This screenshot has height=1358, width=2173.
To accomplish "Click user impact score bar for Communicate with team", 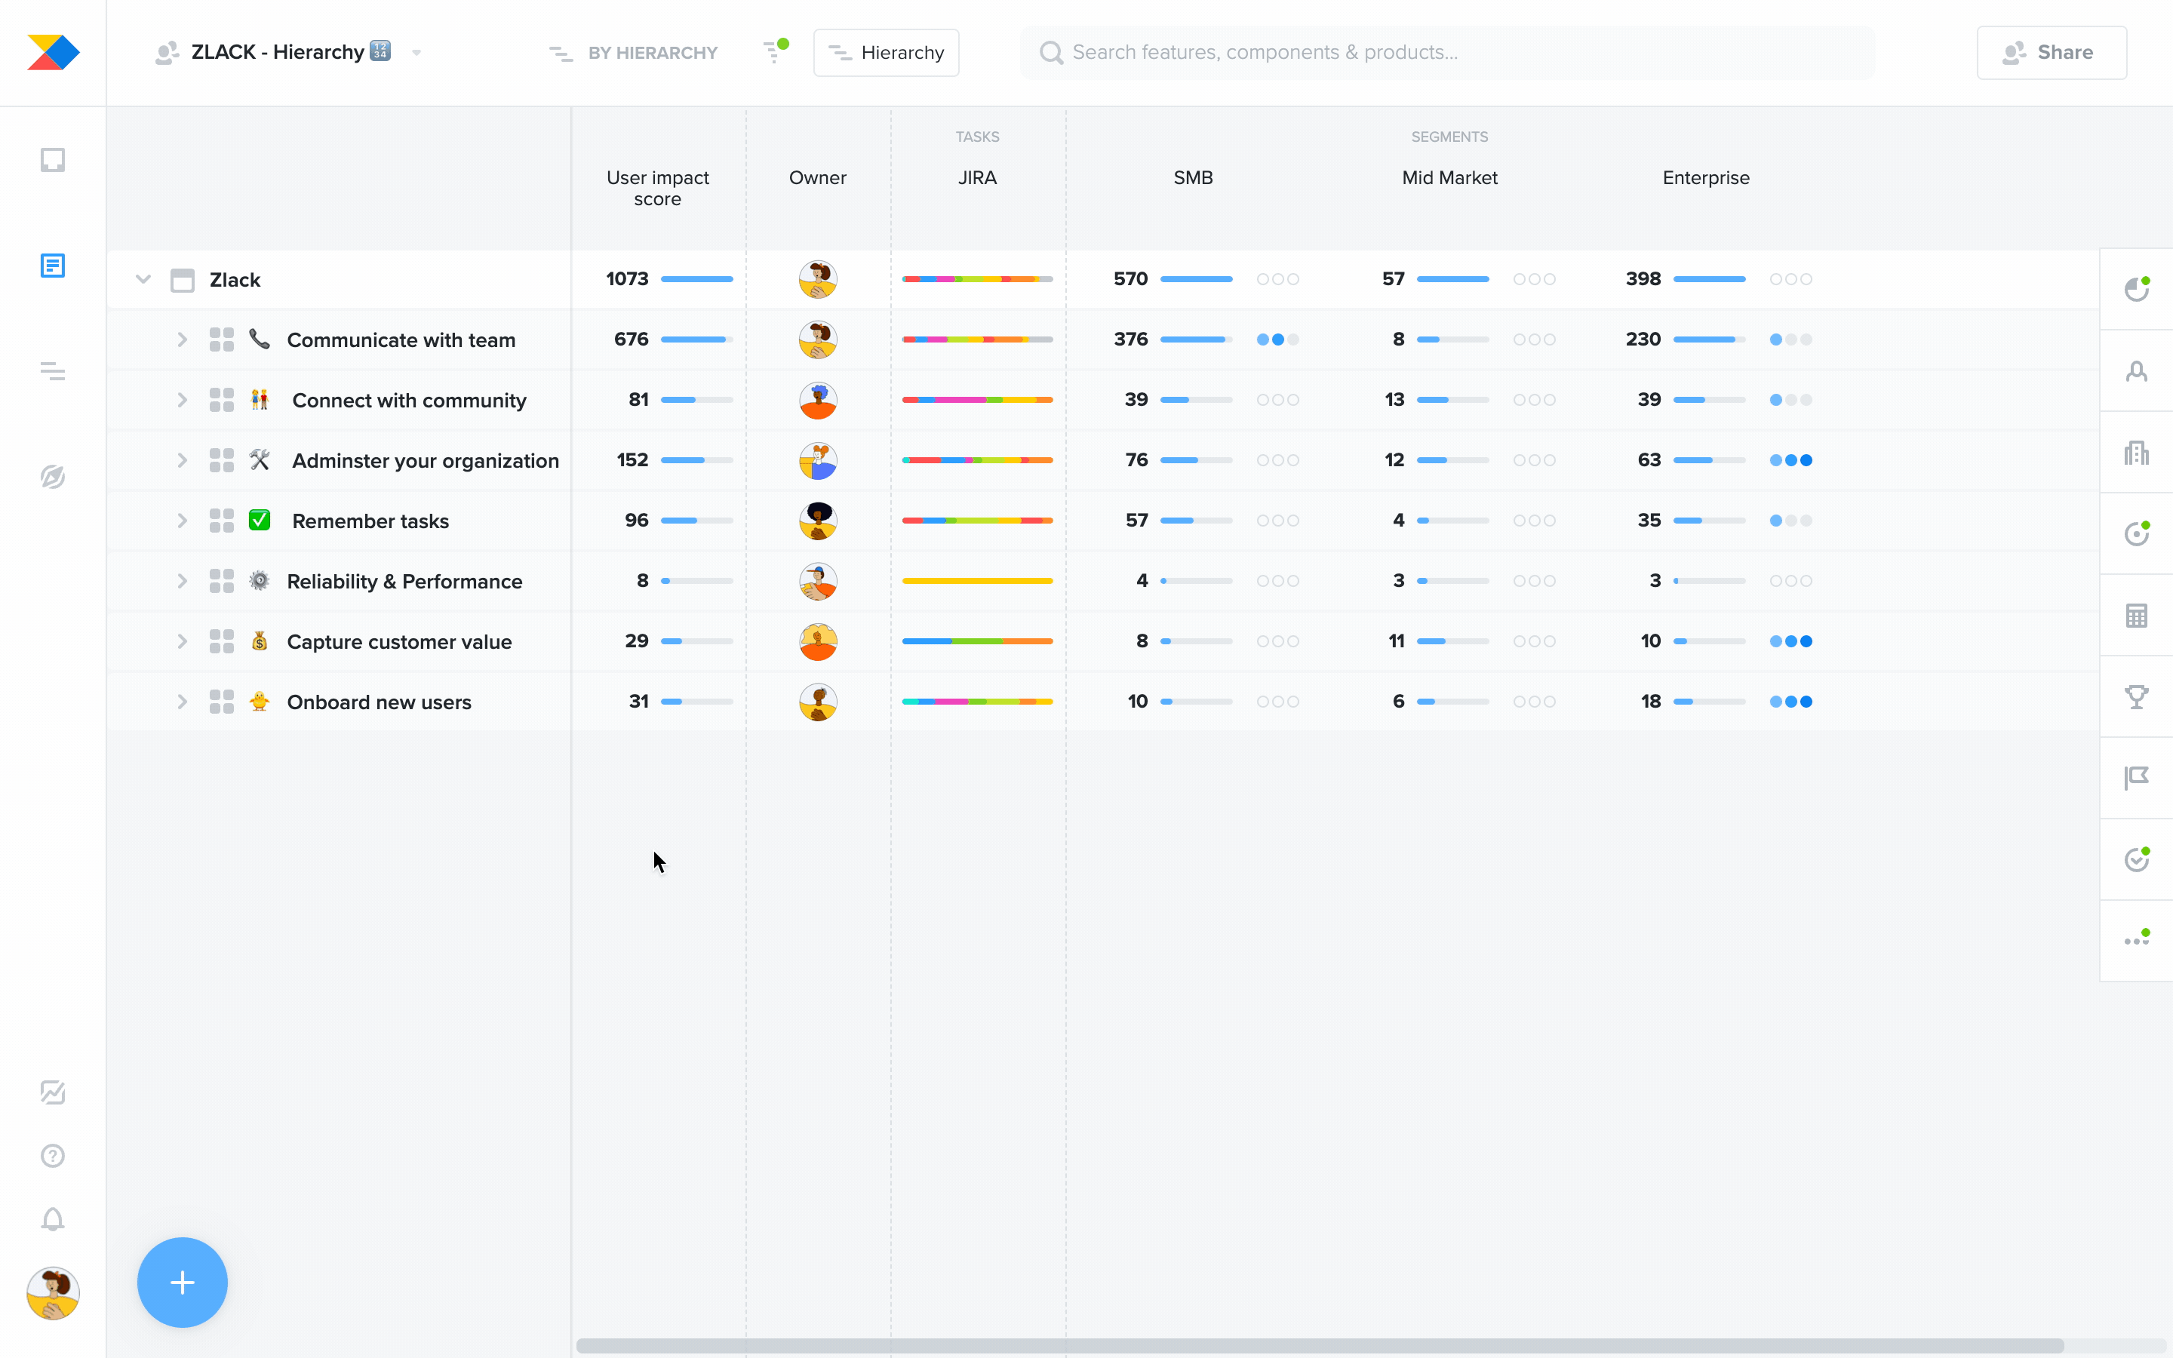I will (x=697, y=339).
